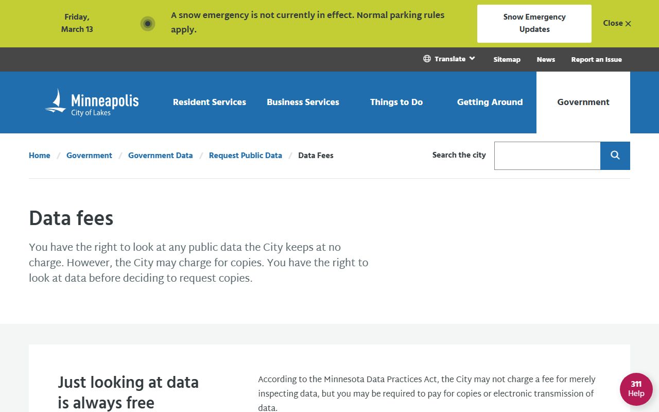The width and height of the screenshot is (659, 412).
Task: Open the 311 Help button
Action: coord(636,389)
